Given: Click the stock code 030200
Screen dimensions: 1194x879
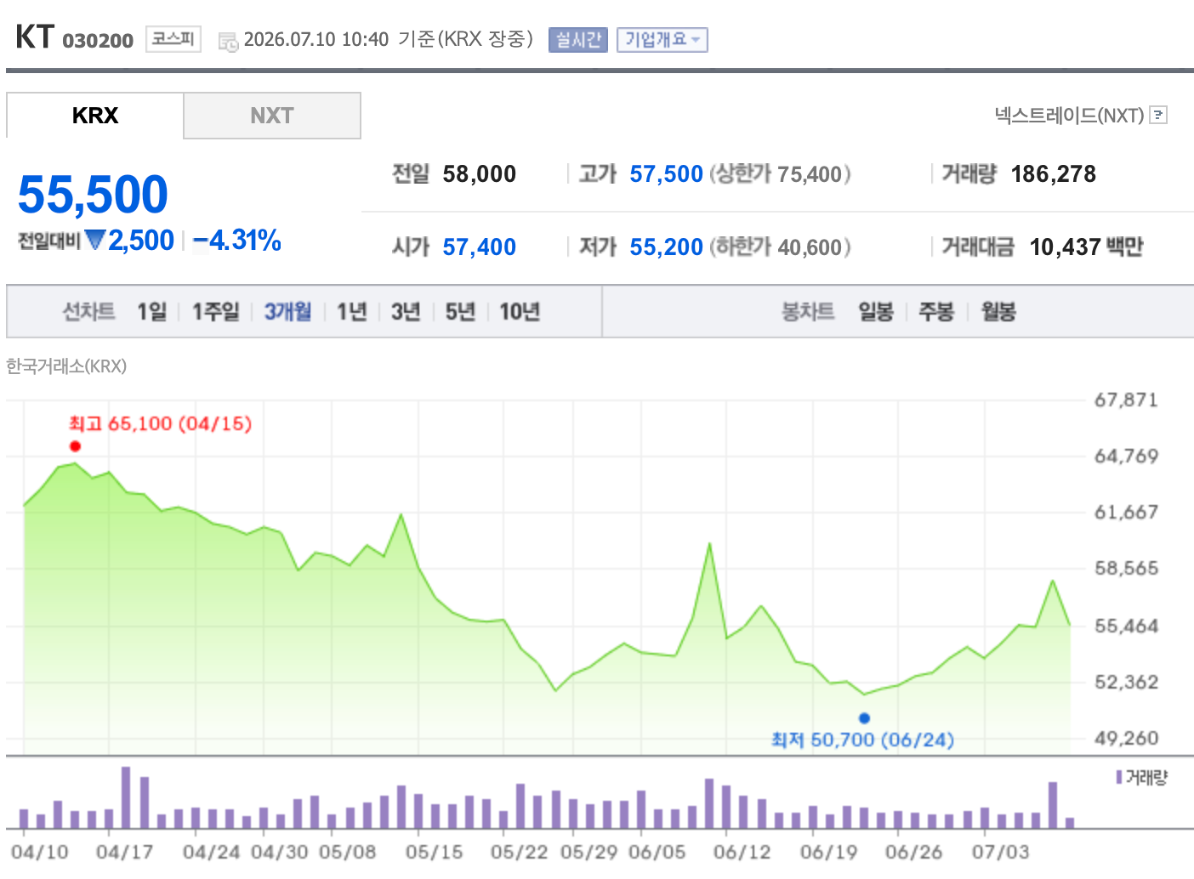Looking at the screenshot, I should (98, 41).
